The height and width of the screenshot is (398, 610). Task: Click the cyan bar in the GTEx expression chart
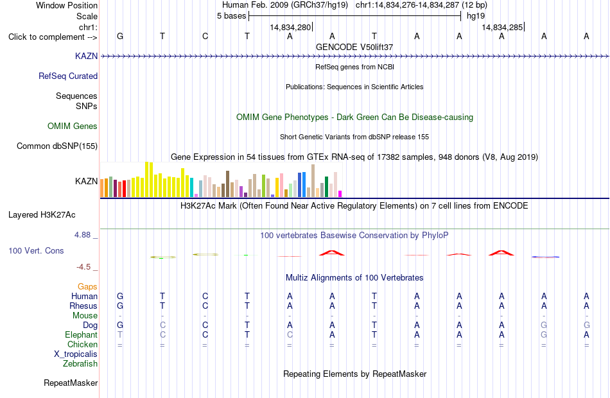pyautogui.click(x=192, y=187)
